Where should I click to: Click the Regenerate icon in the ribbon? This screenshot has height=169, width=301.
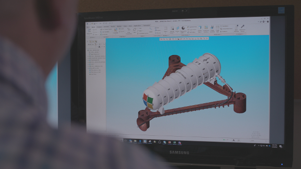point(89,31)
